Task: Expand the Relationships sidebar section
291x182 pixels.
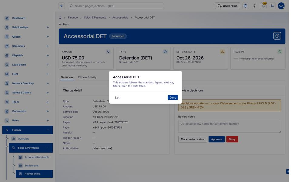Action: pyautogui.click(x=48, y=27)
